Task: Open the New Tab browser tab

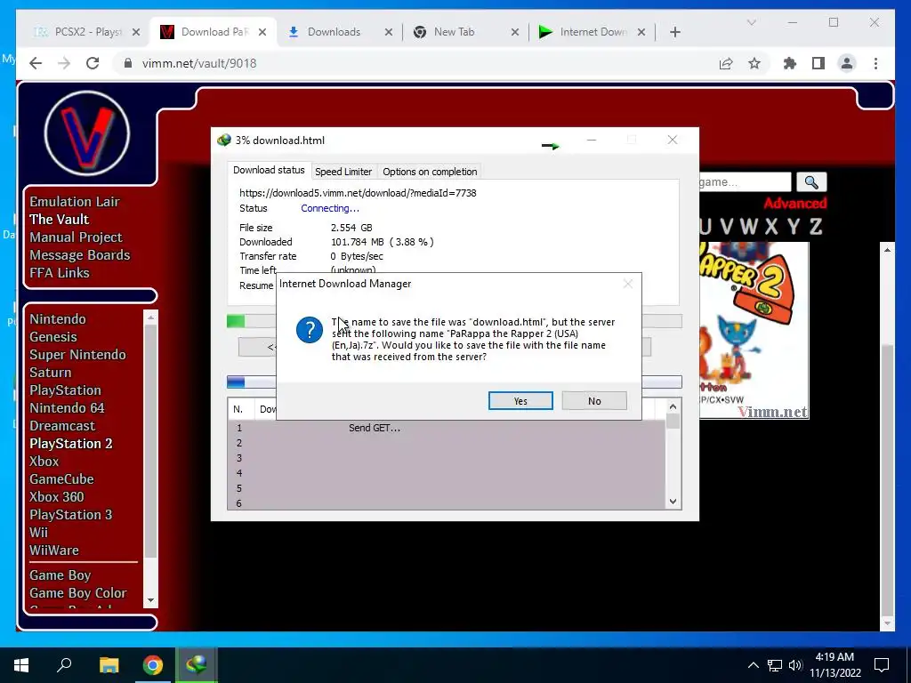Action: (466, 32)
